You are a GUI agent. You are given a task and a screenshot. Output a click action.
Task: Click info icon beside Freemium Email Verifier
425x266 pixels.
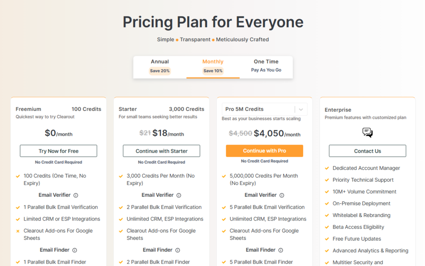[76, 195]
